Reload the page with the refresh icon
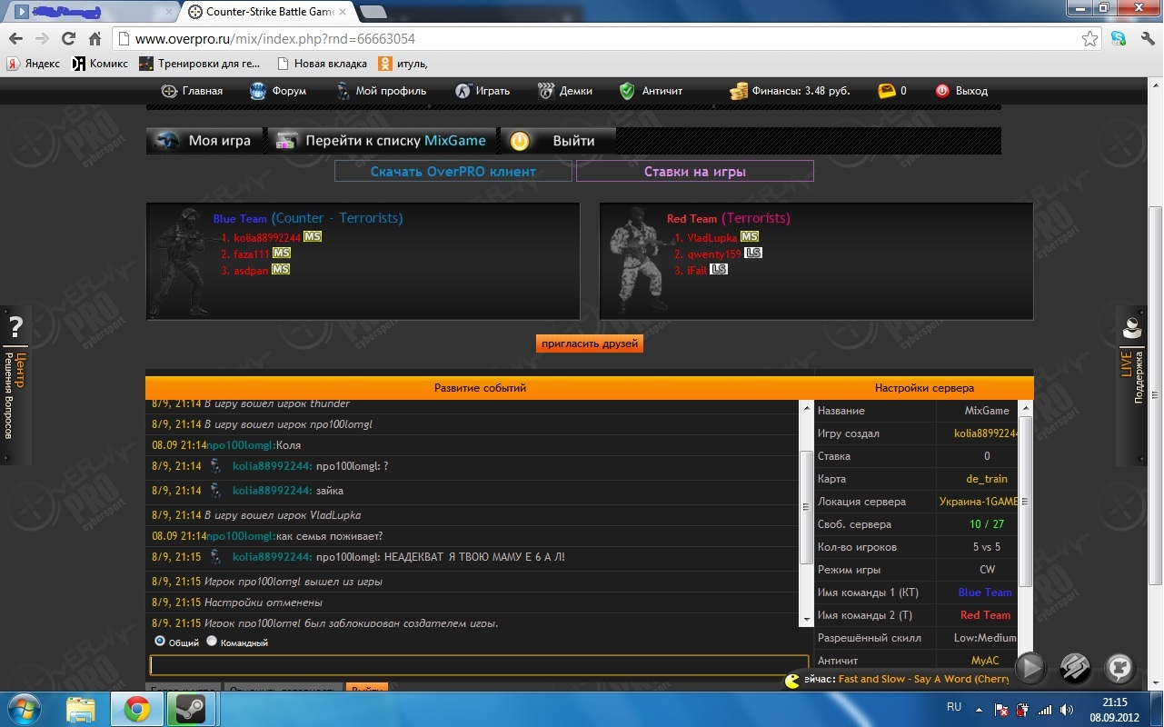The height and width of the screenshot is (727, 1164). tap(68, 39)
